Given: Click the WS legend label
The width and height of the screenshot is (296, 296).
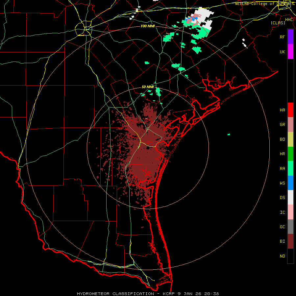Looking at the screenshot, I should click(x=282, y=183).
